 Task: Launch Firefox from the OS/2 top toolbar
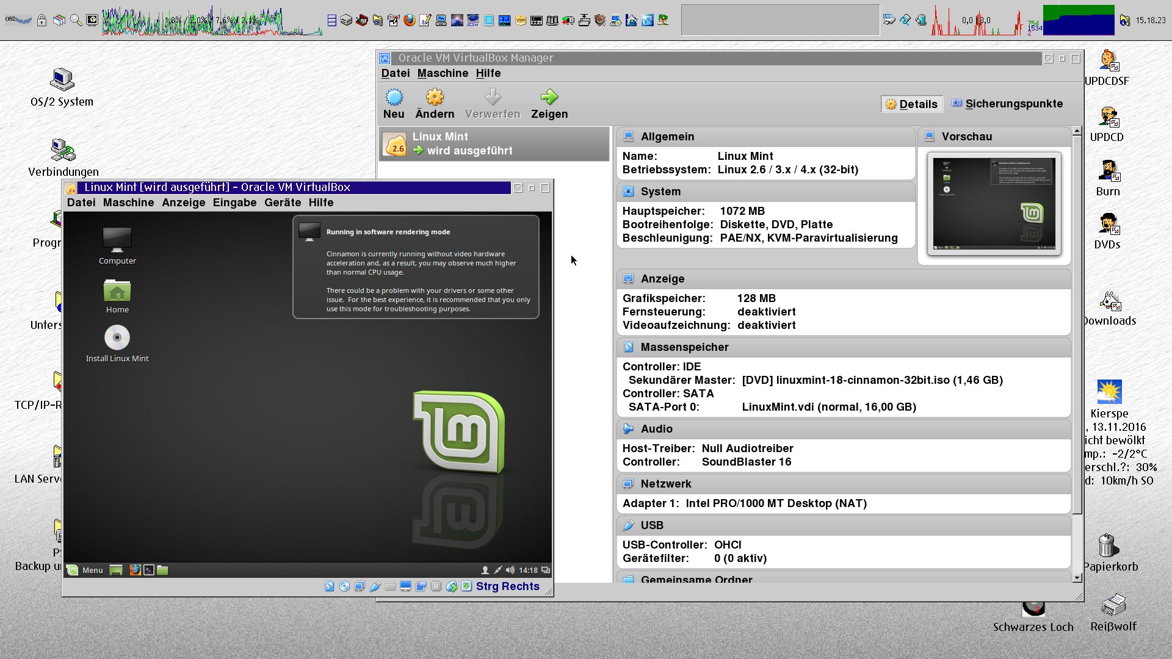click(410, 20)
